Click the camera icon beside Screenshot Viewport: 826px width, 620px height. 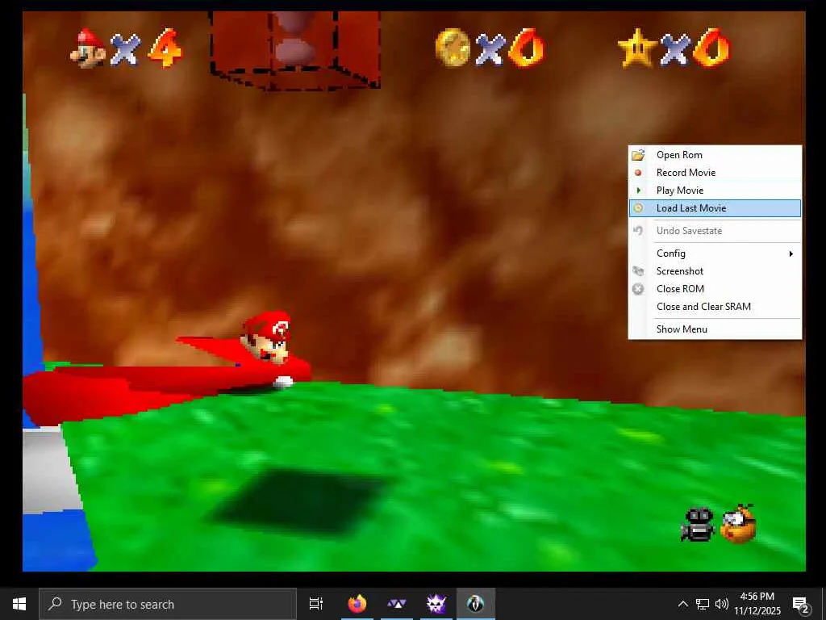pyautogui.click(x=638, y=271)
